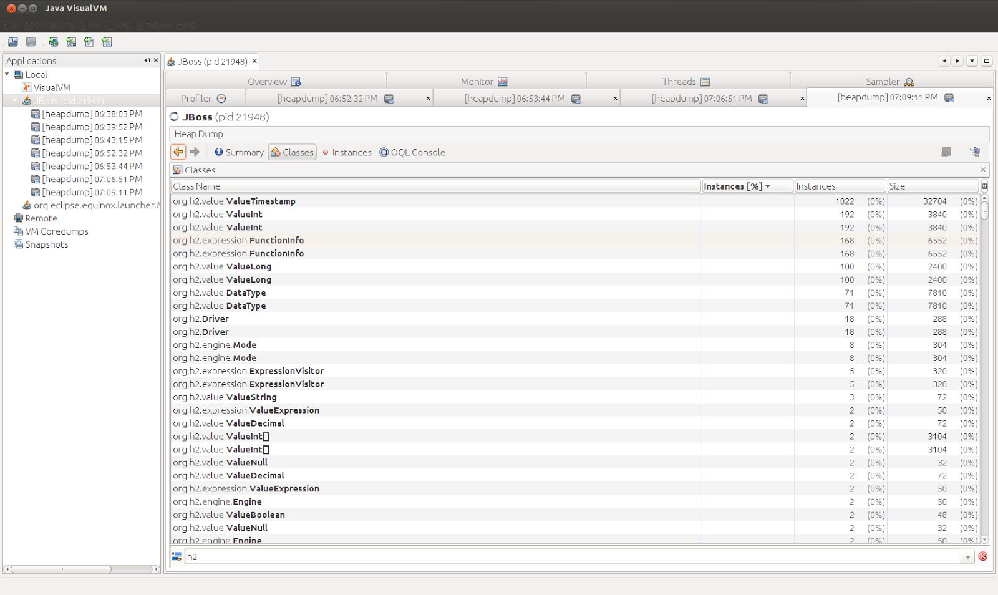Click the greyed-out Save As toolbar icon
998x595 pixels.
pos(31,42)
